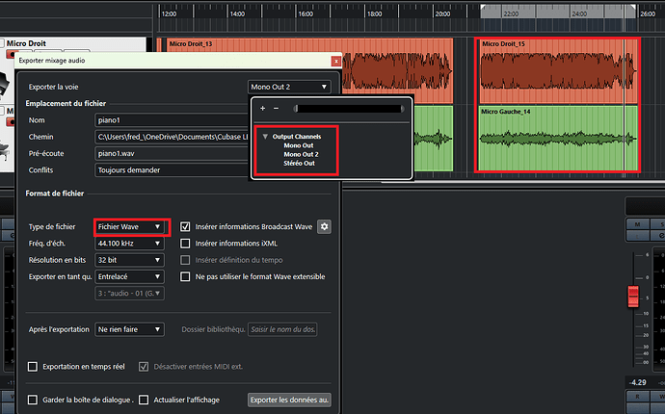Click the Chemin path field
The image size is (665, 414).
coord(173,137)
